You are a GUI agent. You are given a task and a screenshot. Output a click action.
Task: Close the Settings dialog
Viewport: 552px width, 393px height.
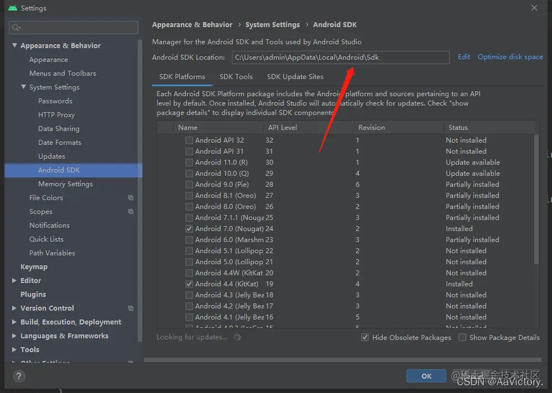tap(534, 8)
